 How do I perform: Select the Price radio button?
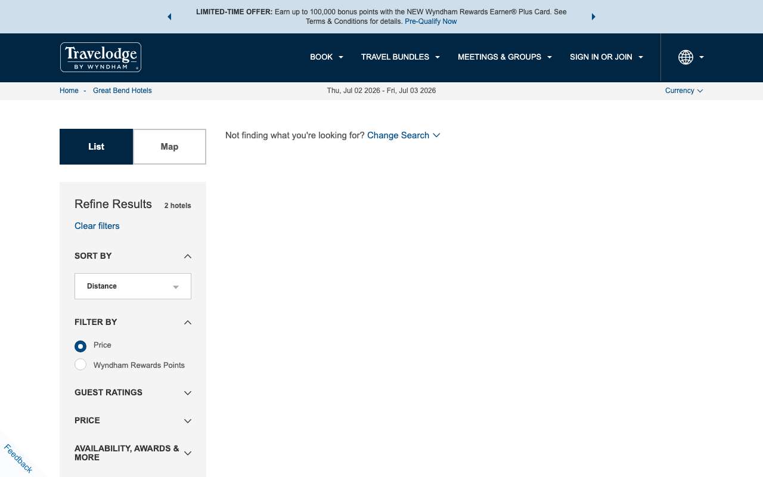click(x=80, y=346)
